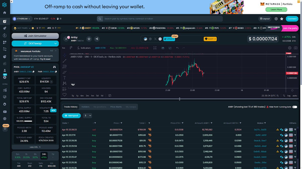This screenshot has height=169, width=302.
Task: Sort trades by Date column
Action: tap(65, 123)
